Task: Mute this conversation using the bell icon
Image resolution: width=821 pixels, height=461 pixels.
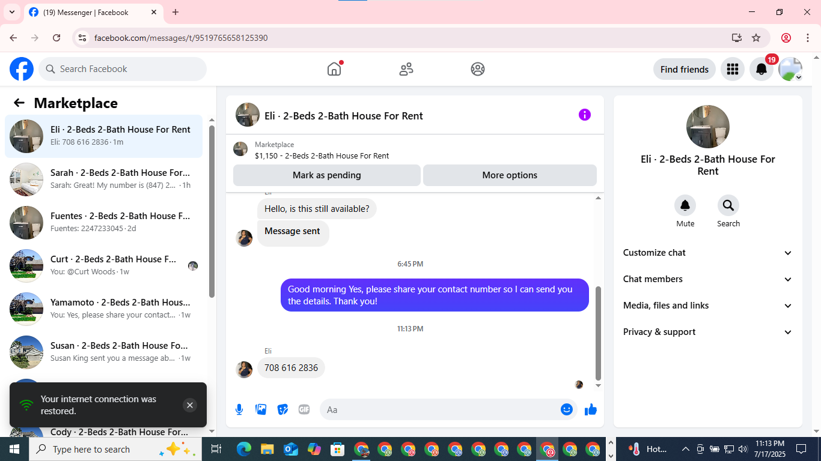Action: (x=685, y=206)
